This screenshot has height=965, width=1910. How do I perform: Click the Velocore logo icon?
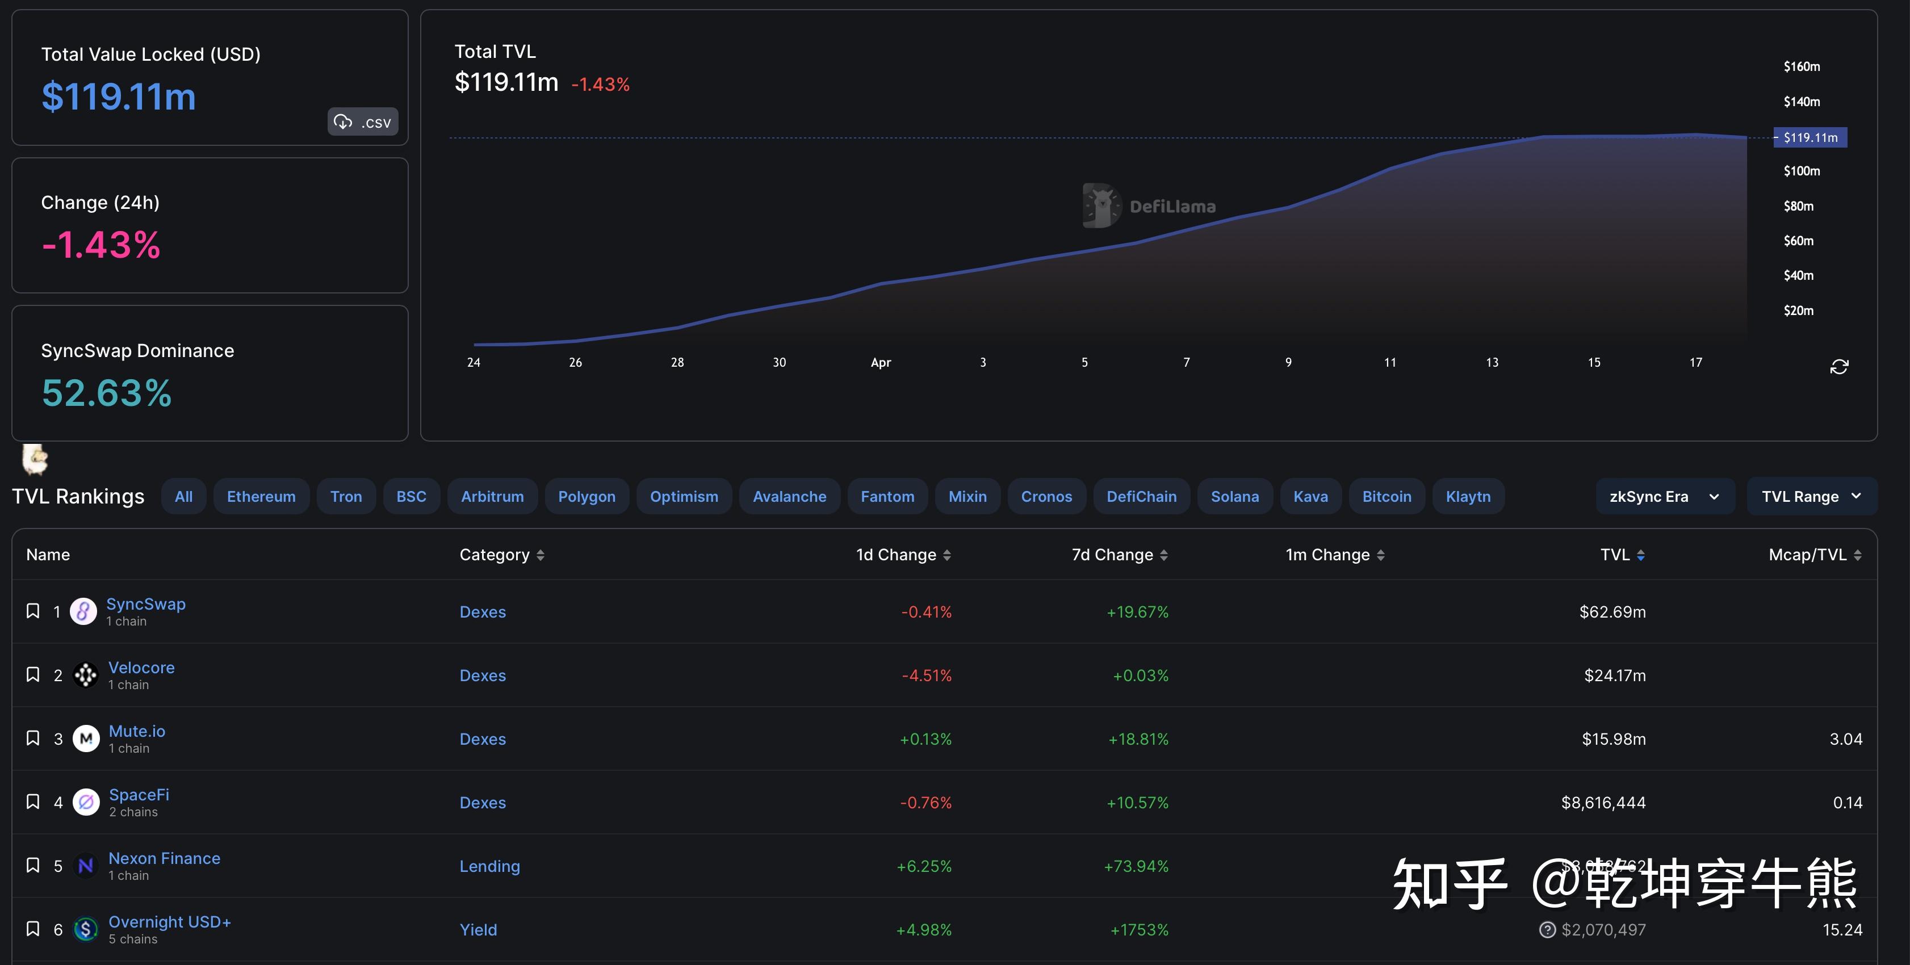[x=85, y=675]
